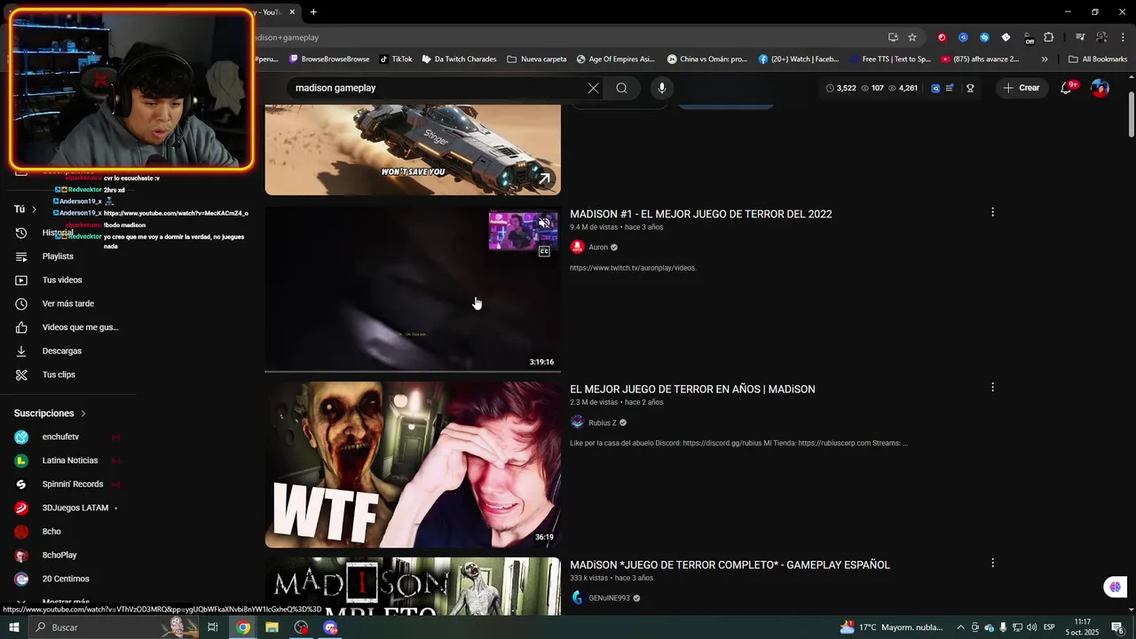Click the blue vidIQ badge in YouTube header
The width and height of the screenshot is (1136, 639).
(x=935, y=88)
